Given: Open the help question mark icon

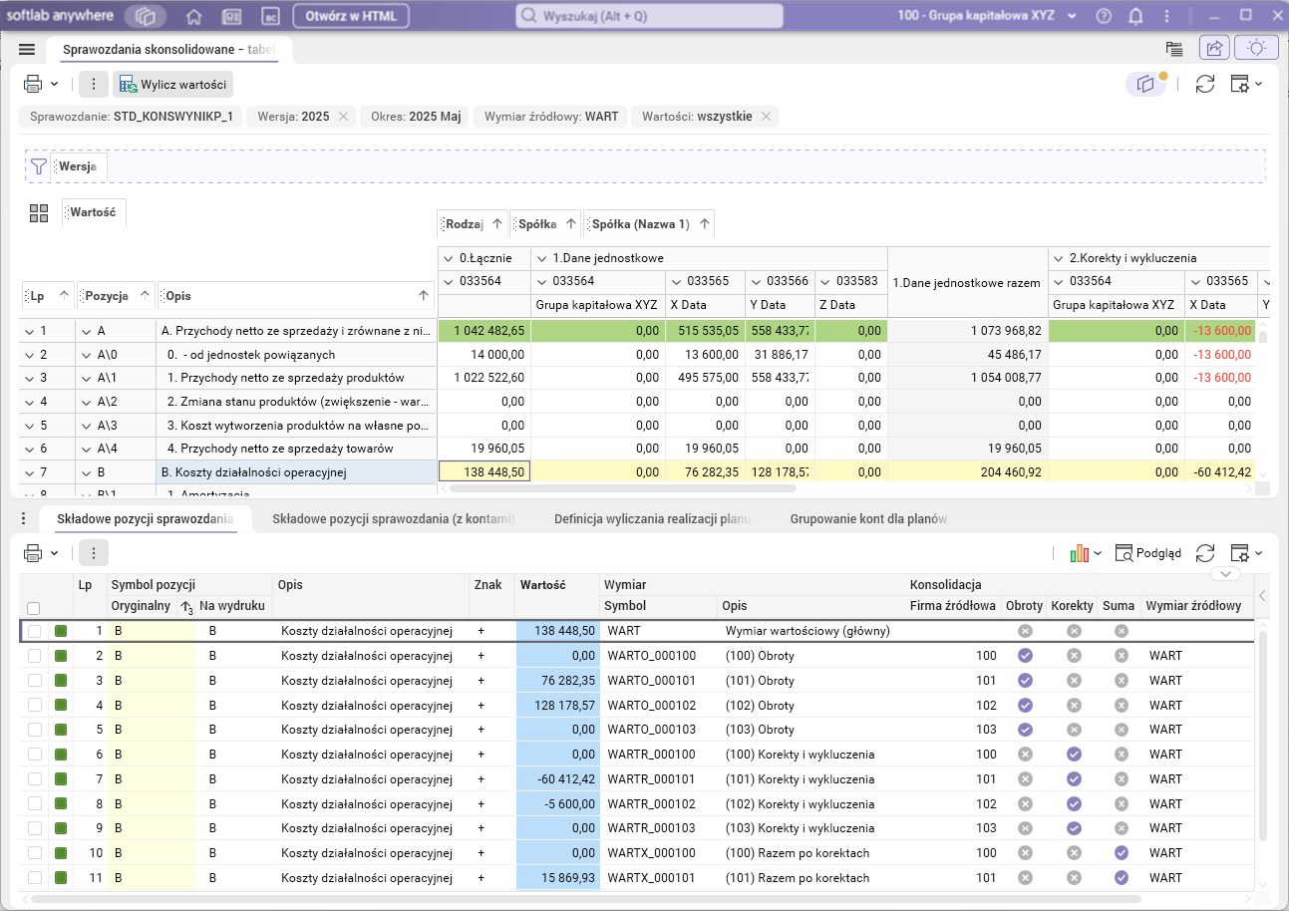Looking at the screenshot, I should pyautogui.click(x=1104, y=16).
